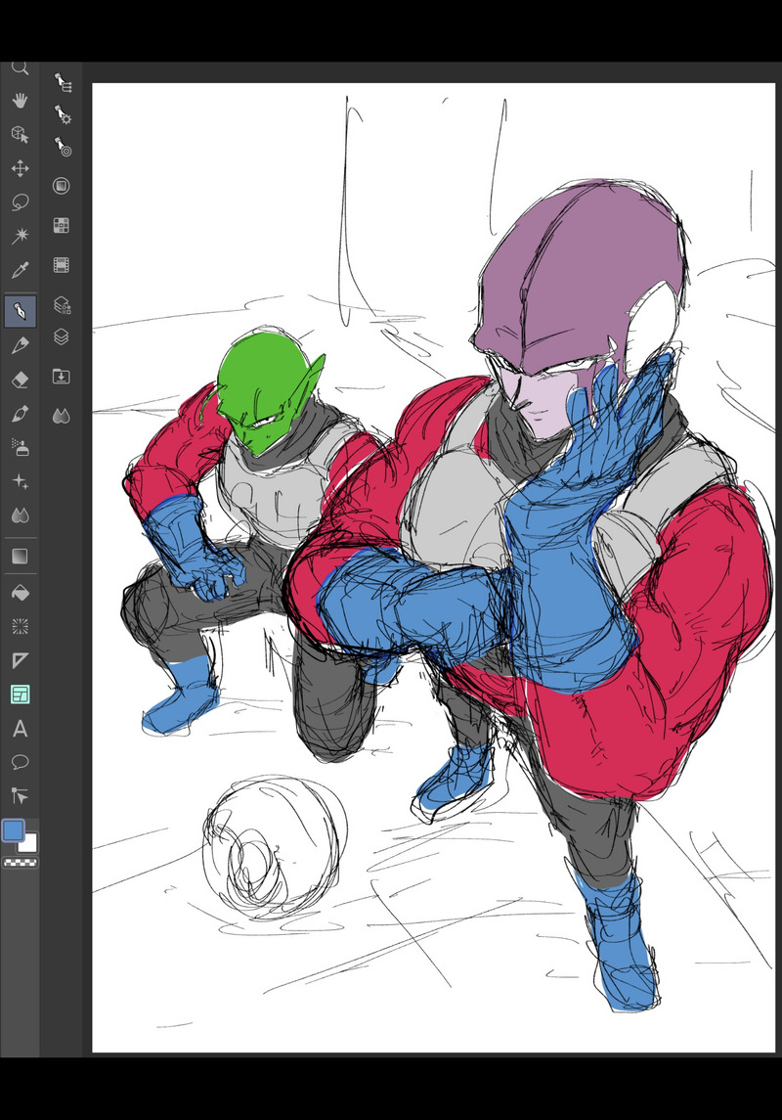Viewport: 782px width, 1120px height.
Task: Choose the transparent checkered color swatch
Action: [21, 863]
